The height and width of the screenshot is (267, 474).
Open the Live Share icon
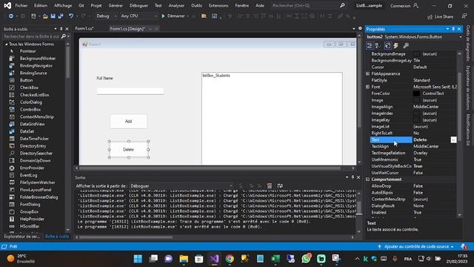tap(430, 17)
